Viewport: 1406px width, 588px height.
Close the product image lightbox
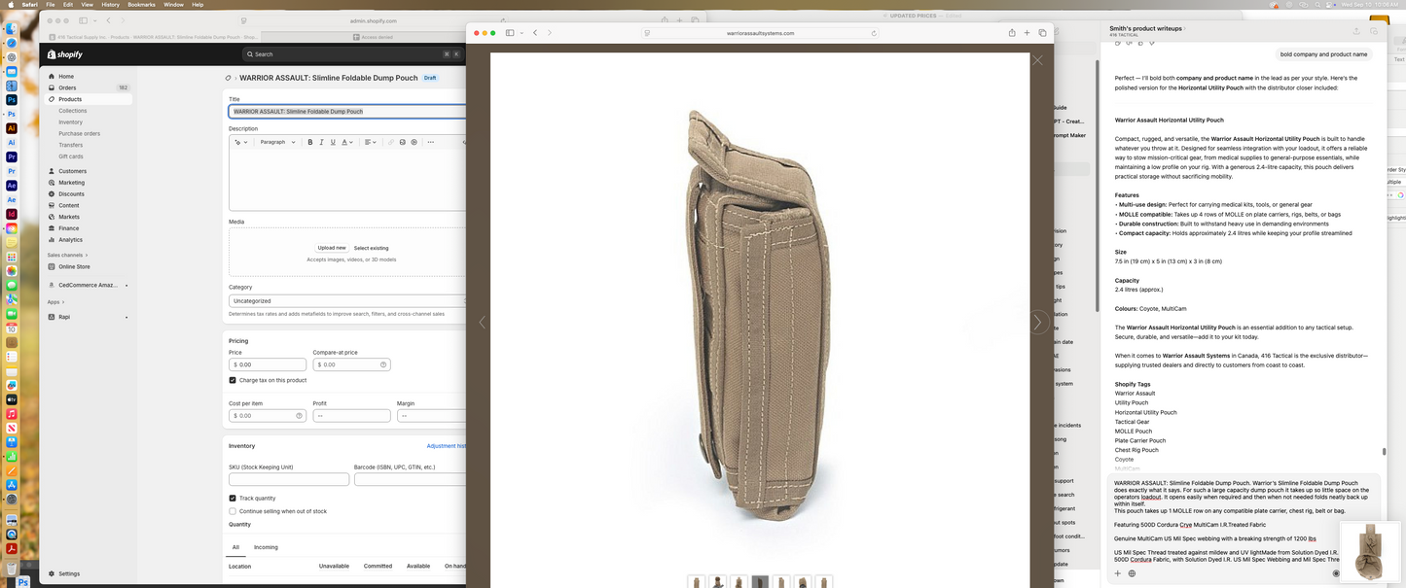tap(1037, 60)
